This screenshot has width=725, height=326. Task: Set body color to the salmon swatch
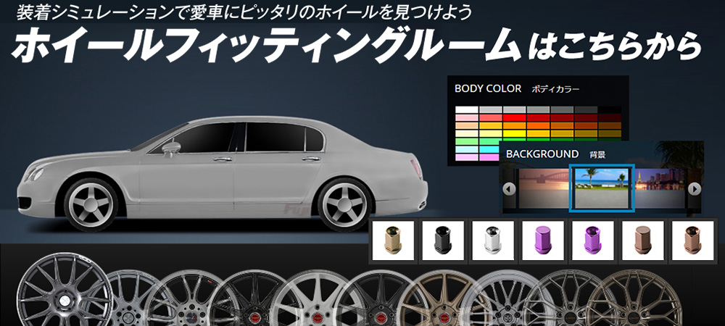point(491,118)
